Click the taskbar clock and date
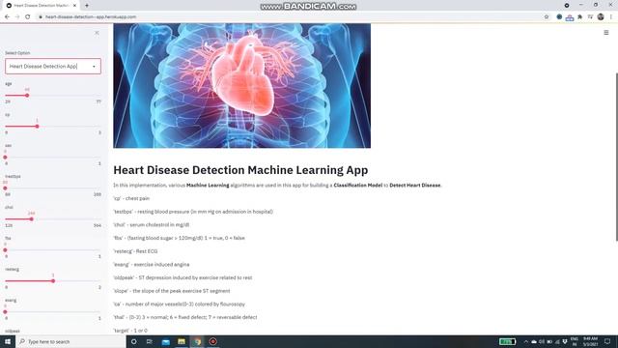 click(x=590, y=341)
